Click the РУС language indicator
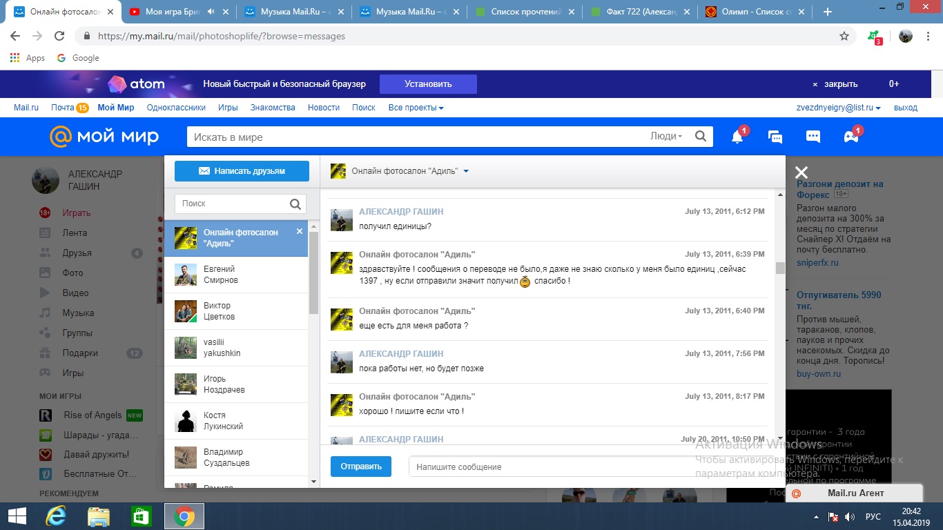The image size is (943, 530). point(873,516)
